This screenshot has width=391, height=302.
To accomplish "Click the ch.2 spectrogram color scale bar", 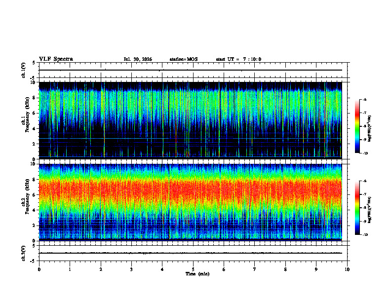I will pos(357,208).
